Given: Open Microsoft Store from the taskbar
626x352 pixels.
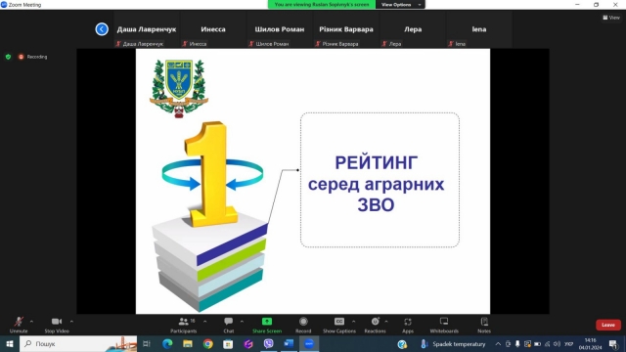Looking at the screenshot, I should (228, 343).
